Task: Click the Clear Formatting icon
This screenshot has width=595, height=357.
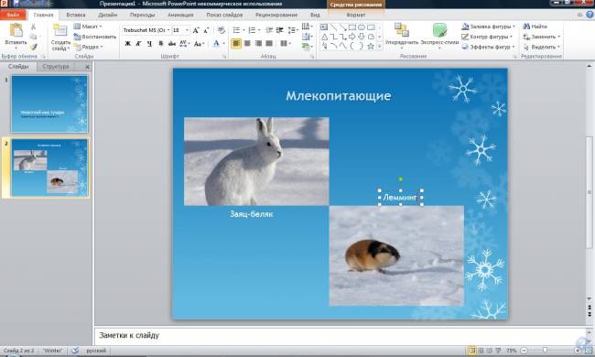Action: tap(221, 30)
